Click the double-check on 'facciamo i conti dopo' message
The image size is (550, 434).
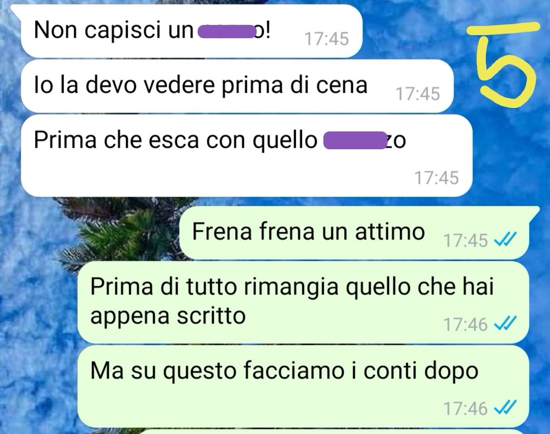point(505,408)
